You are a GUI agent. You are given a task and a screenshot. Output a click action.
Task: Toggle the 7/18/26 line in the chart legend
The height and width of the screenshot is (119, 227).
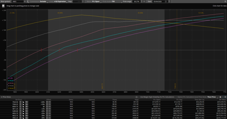click(x=11, y=88)
